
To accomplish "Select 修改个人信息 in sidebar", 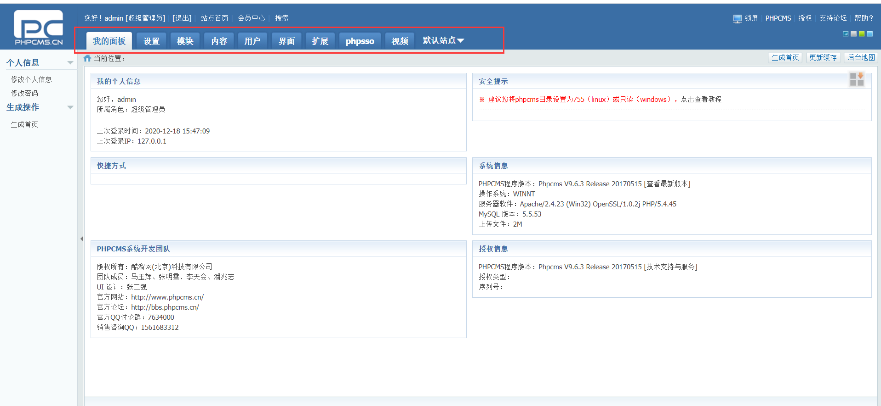I will coord(31,79).
